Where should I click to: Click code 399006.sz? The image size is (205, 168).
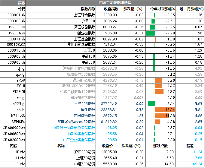[17, 33]
